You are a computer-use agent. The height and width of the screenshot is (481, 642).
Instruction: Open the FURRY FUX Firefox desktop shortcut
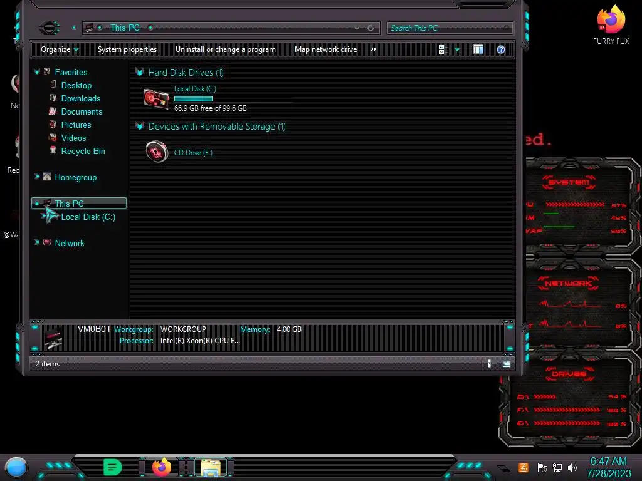pos(611,24)
